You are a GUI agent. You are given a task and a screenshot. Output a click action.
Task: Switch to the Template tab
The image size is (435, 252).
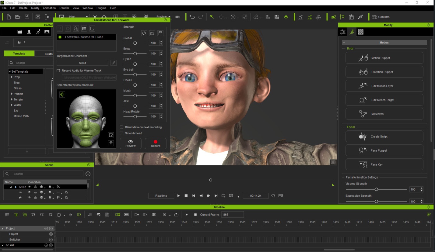pyautogui.click(x=19, y=54)
